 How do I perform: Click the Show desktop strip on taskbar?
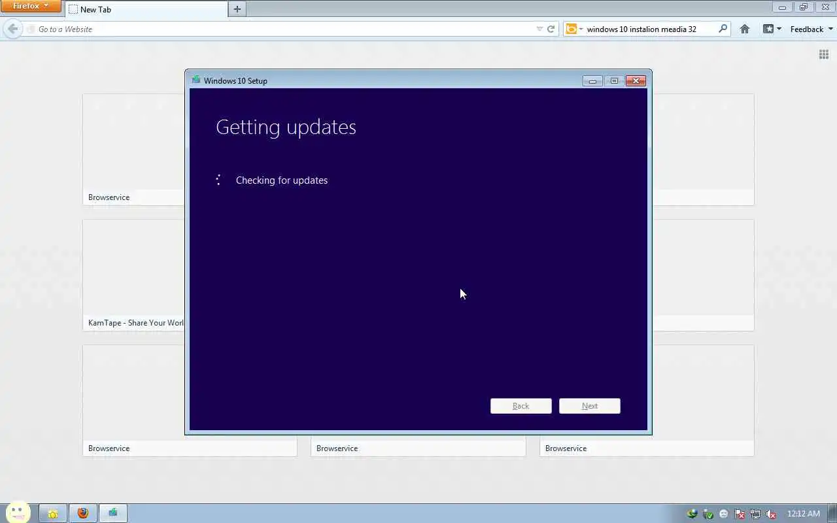pyautogui.click(x=832, y=514)
